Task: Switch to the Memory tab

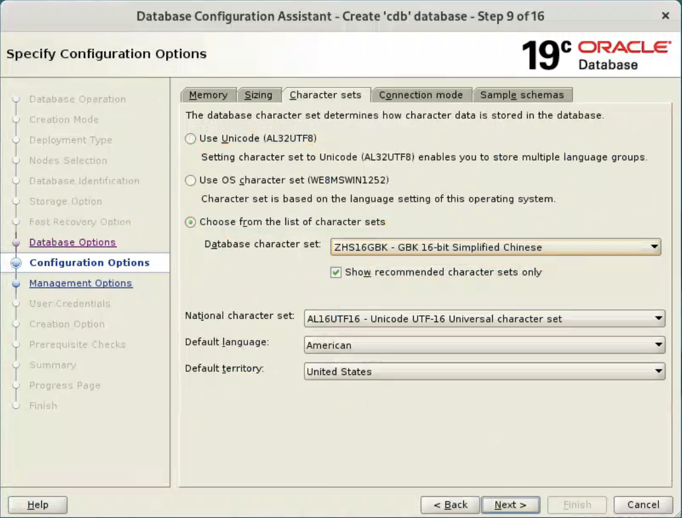Action: point(209,95)
